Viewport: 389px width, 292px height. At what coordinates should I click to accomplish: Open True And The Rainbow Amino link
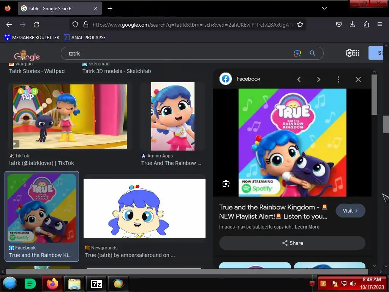[x=171, y=163]
